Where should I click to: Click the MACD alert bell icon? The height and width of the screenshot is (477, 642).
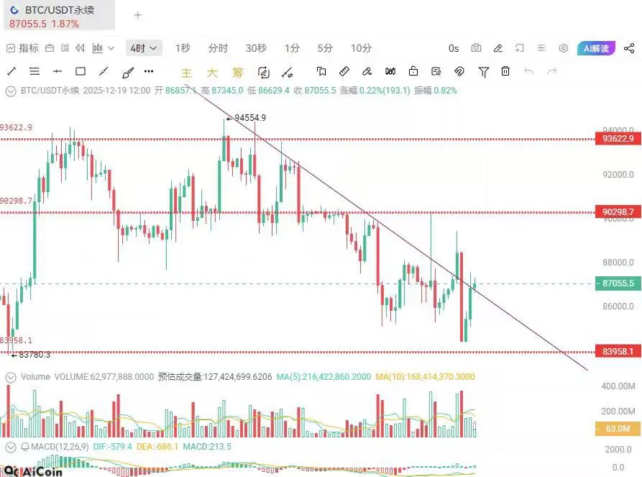(x=25, y=447)
